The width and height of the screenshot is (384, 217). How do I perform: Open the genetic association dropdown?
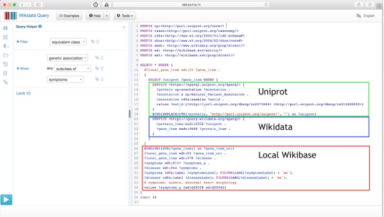pyautogui.click(x=68, y=58)
